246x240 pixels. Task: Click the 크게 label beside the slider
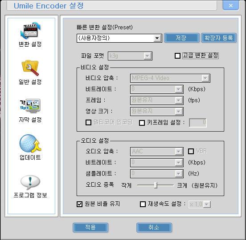(x=182, y=185)
